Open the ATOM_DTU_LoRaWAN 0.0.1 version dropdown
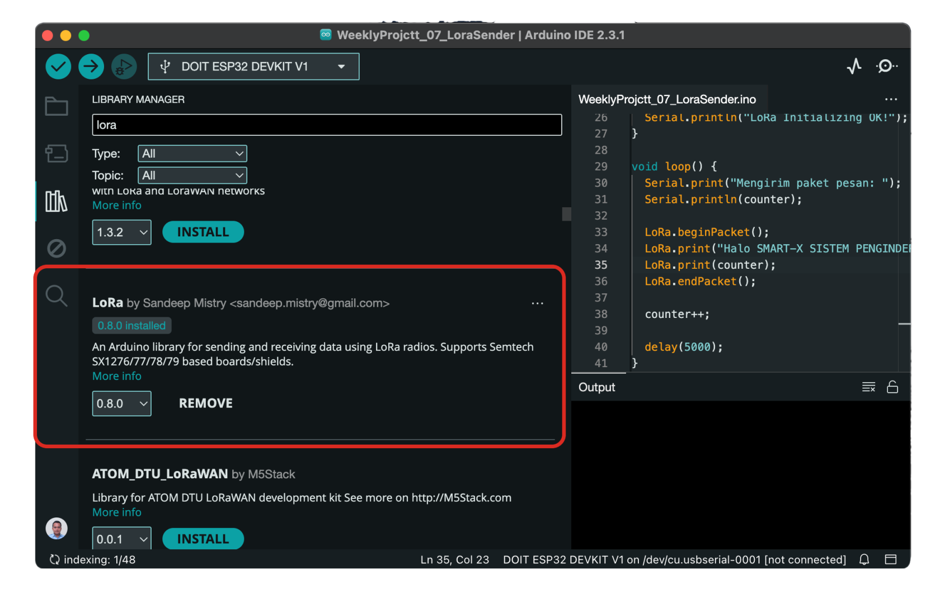This screenshot has height=594, width=940. pos(121,539)
